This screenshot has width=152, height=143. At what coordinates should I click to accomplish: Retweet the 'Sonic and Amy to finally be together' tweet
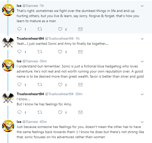tap(40, 52)
